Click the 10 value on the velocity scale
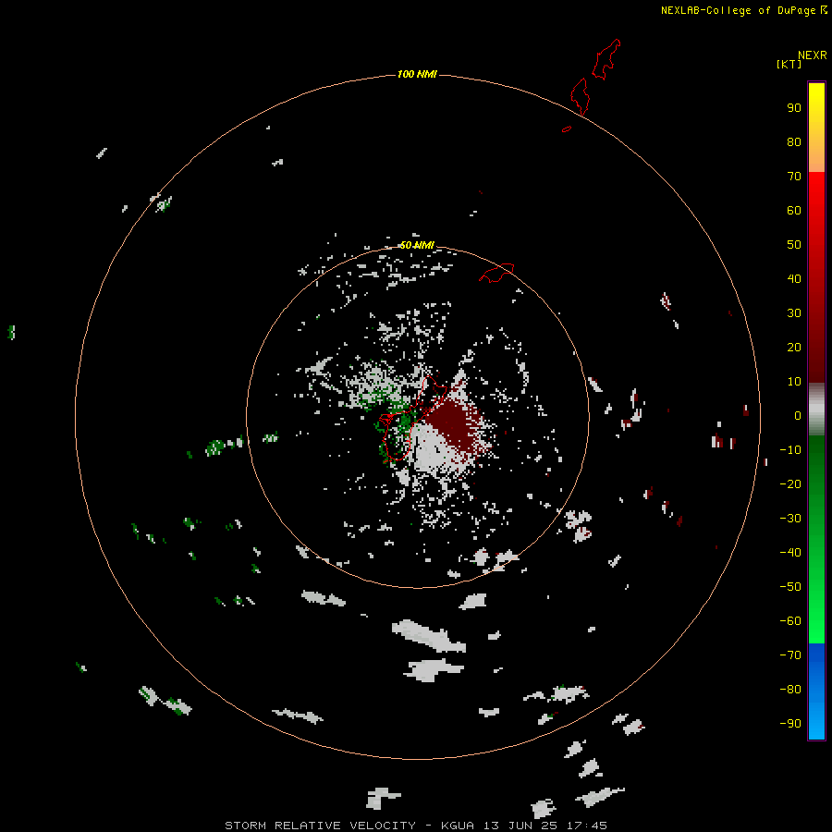This screenshot has height=832, width=832. [794, 382]
